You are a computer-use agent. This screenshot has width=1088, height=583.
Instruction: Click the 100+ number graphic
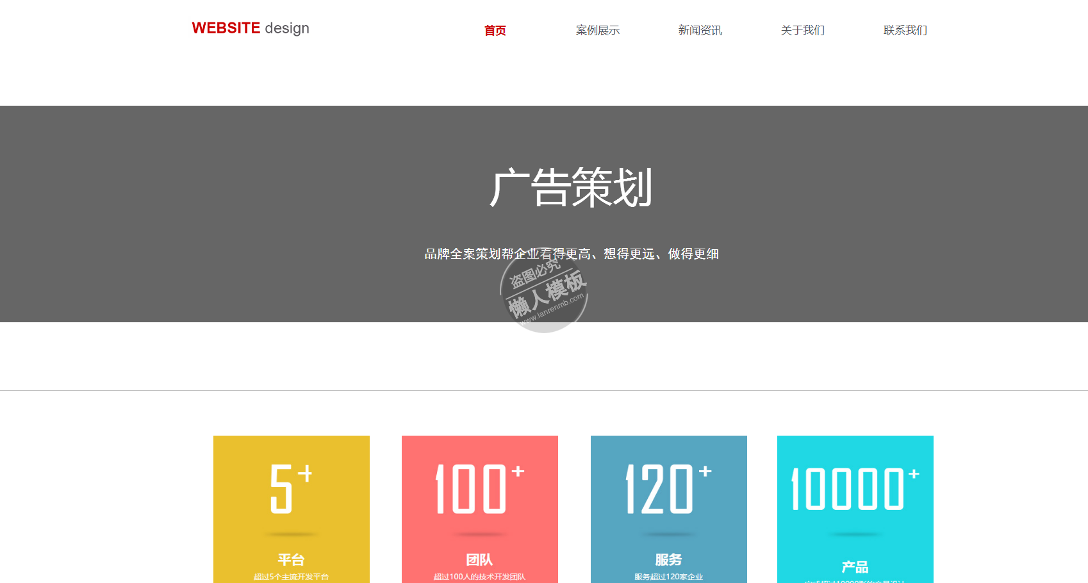pos(479,489)
